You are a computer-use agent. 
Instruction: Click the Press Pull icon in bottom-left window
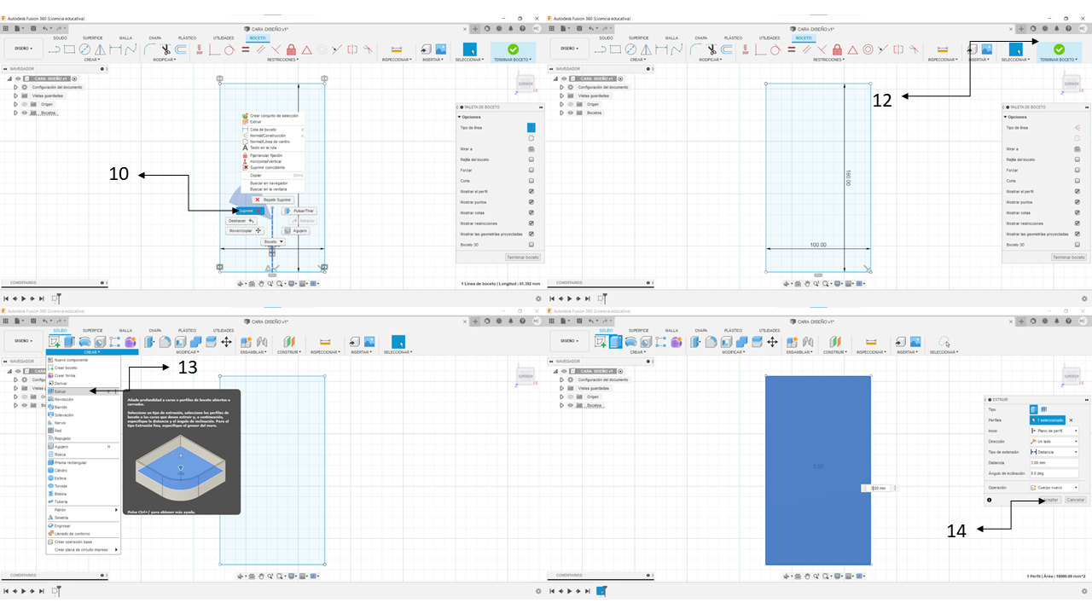click(x=148, y=342)
